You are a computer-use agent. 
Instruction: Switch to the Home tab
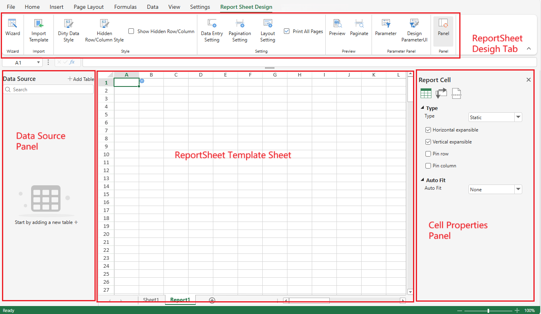click(32, 7)
